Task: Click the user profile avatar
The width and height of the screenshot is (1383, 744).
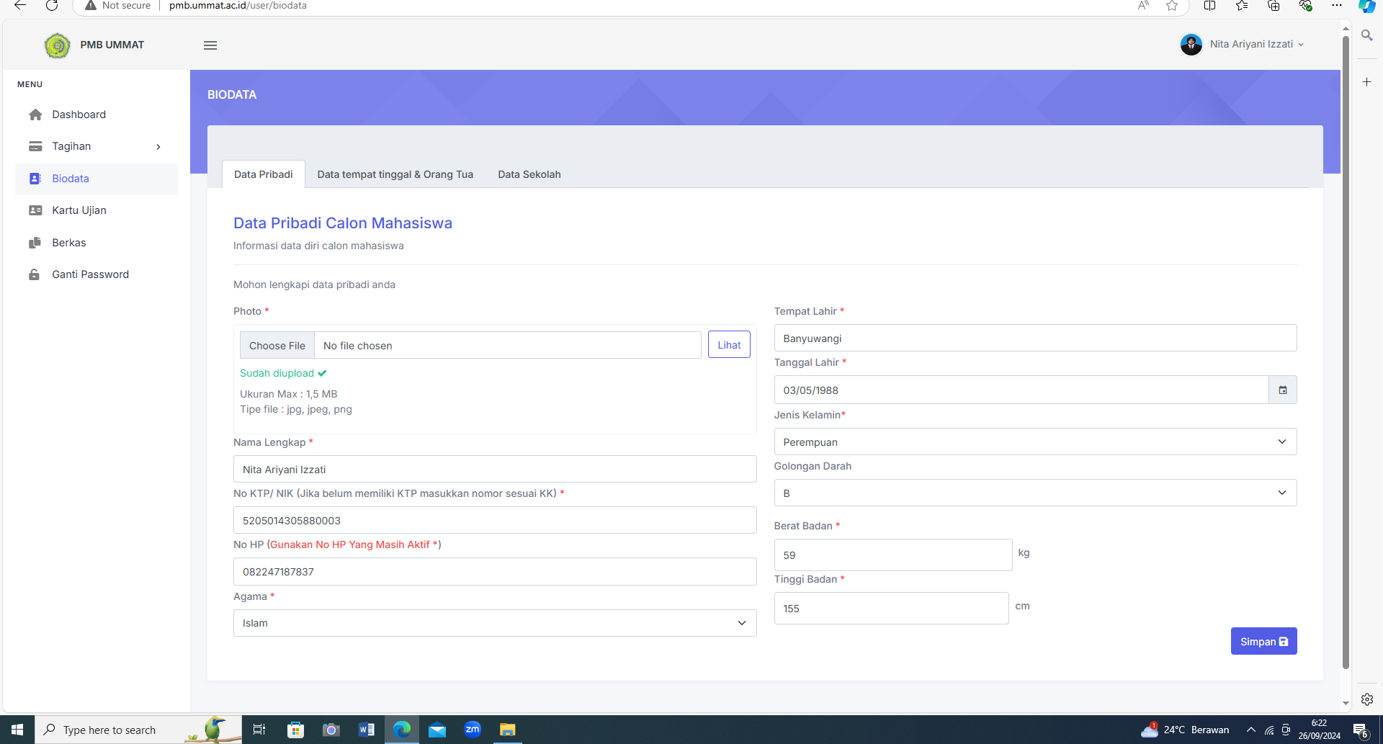Action: point(1191,45)
